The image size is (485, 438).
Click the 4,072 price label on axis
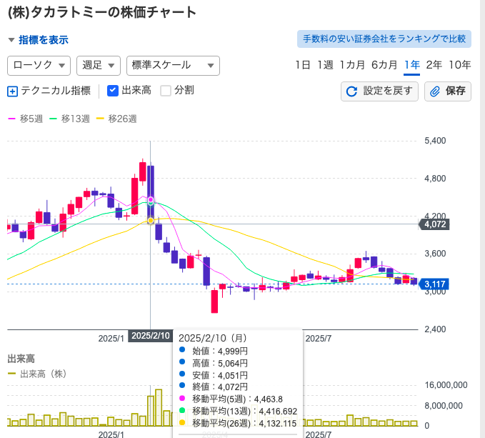tap(434, 224)
